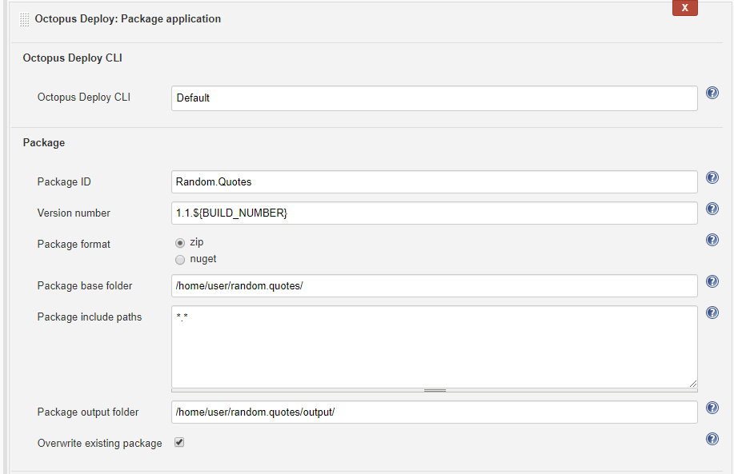Open the Octopus Deploy CLI selection field
The width and height of the screenshot is (734, 474).
coord(434,98)
